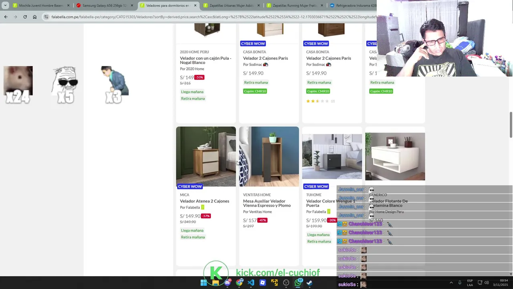The image size is (513, 289).
Task: Close the Samsung Galaxy A56 tab
Action: [132, 6]
